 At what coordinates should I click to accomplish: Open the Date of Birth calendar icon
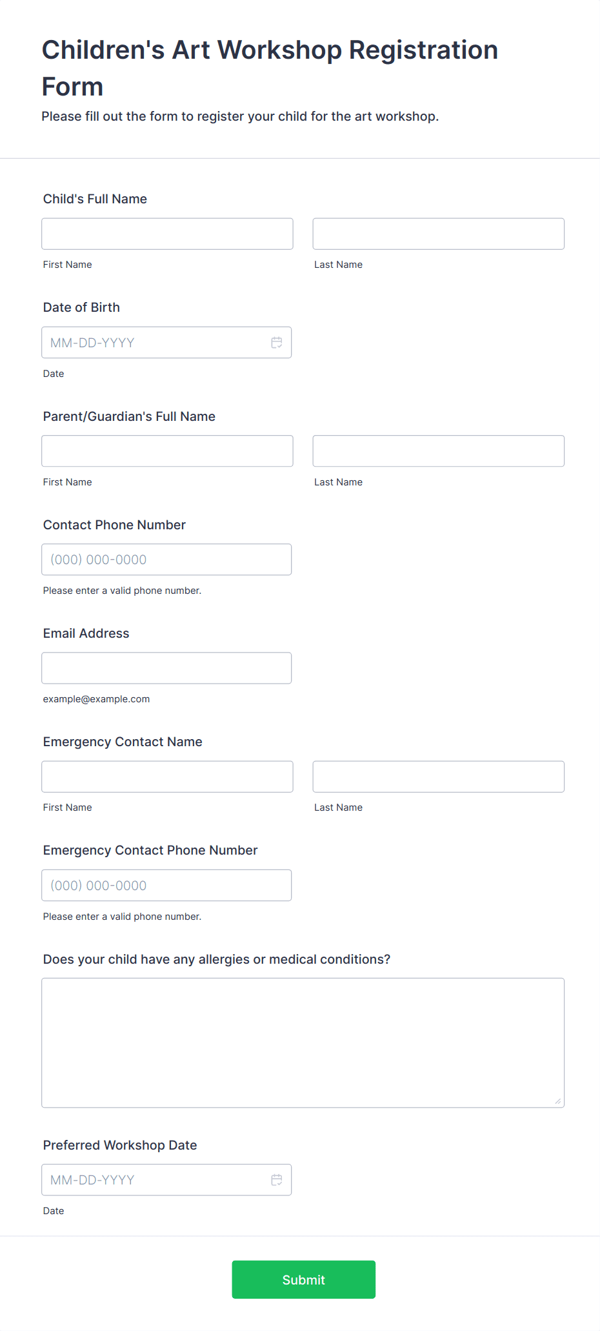277,343
